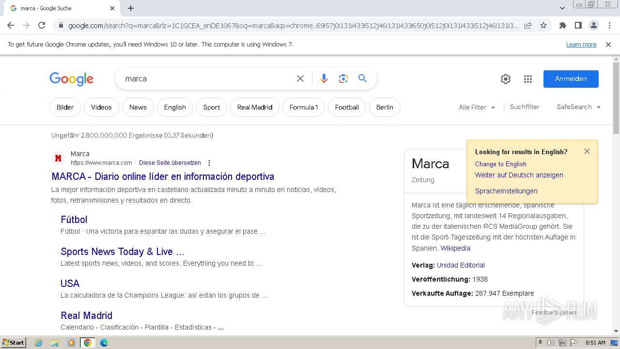
Task: Click the Feedback geben link
Action: tap(554, 313)
